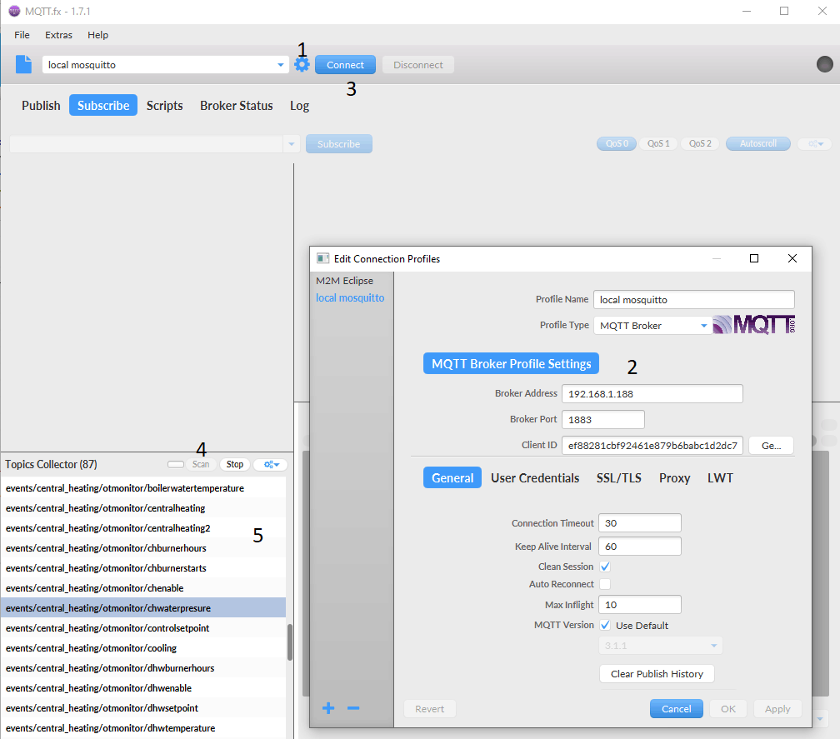Open the User Credentials tab
This screenshot has width=840, height=739.
point(535,477)
